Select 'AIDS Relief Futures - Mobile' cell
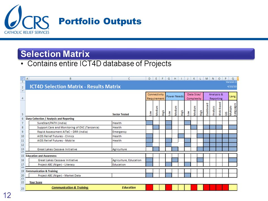The width and height of the screenshot is (268, 201). tap(70, 140)
